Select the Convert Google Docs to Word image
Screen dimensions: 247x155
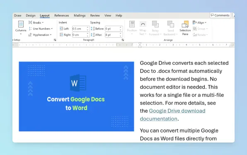[x=76, y=96]
